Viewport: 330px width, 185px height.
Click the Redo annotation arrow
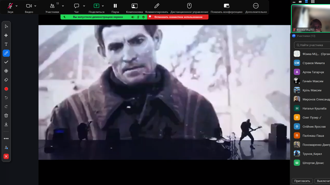[x=6, y=107]
